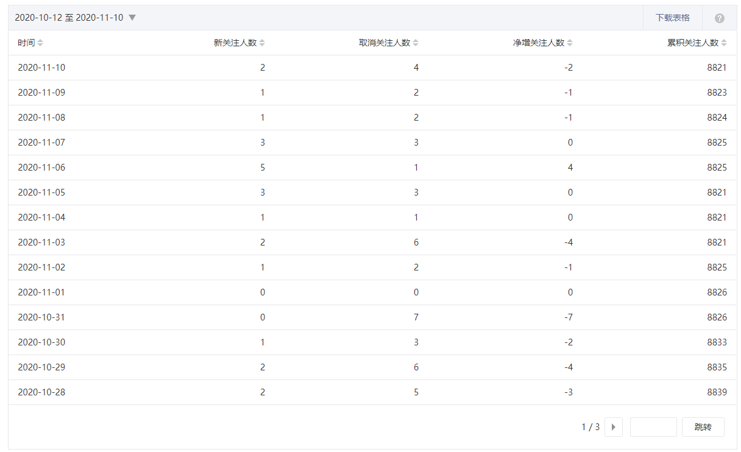Click the 取消关注人数 header label

coord(385,43)
